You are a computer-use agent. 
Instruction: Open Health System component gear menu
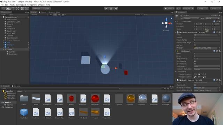[220, 80]
